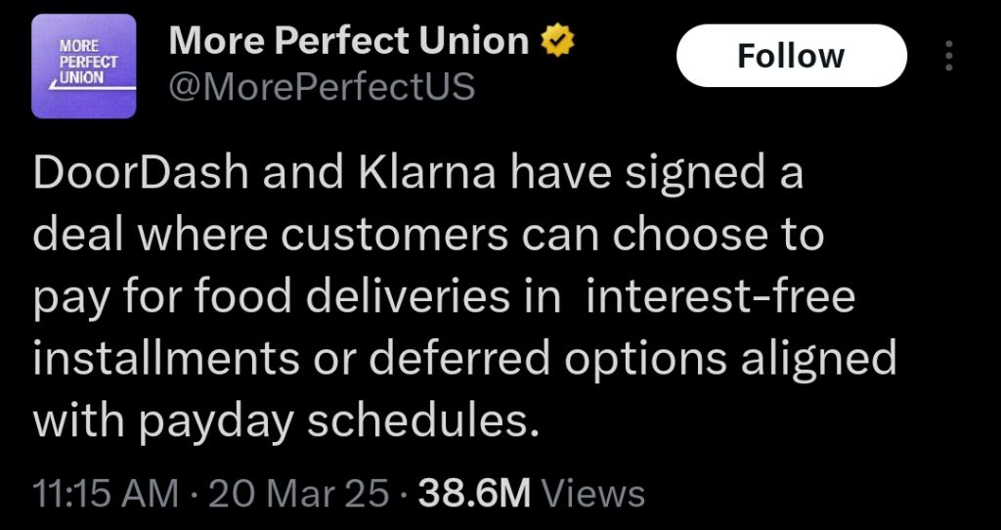Click the More Perfect Union display name
Image resolution: width=1001 pixels, height=530 pixels.
coord(349,41)
